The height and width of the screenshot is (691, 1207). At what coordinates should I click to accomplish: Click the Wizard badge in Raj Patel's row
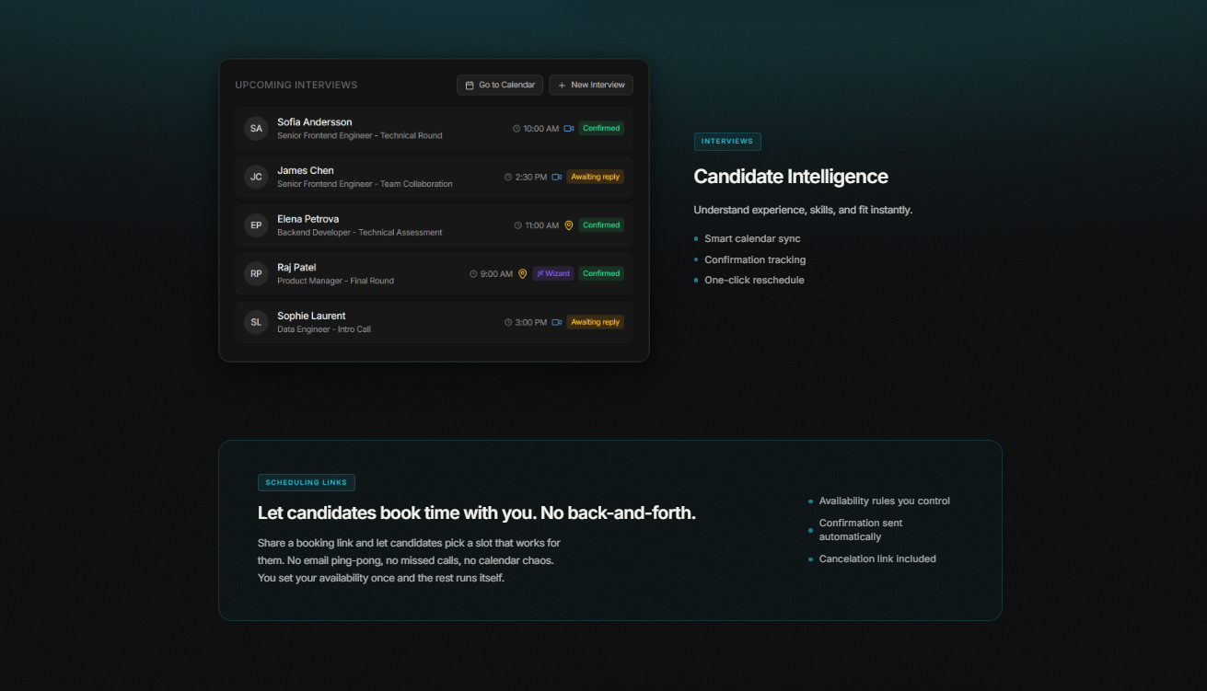coord(553,273)
